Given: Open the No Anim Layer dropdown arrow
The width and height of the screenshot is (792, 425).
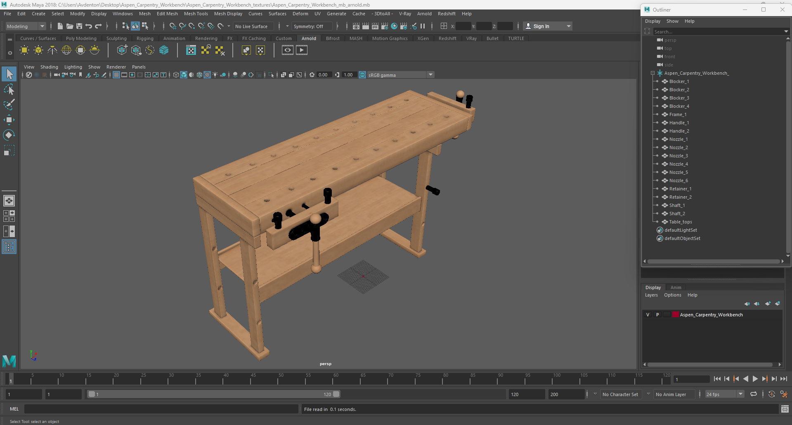Looking at the screenshot, I should pos(648,394).
